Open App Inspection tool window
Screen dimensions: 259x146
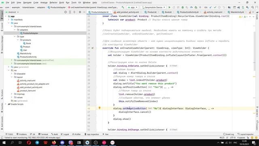pyautogui.click(x=92, y=134)
